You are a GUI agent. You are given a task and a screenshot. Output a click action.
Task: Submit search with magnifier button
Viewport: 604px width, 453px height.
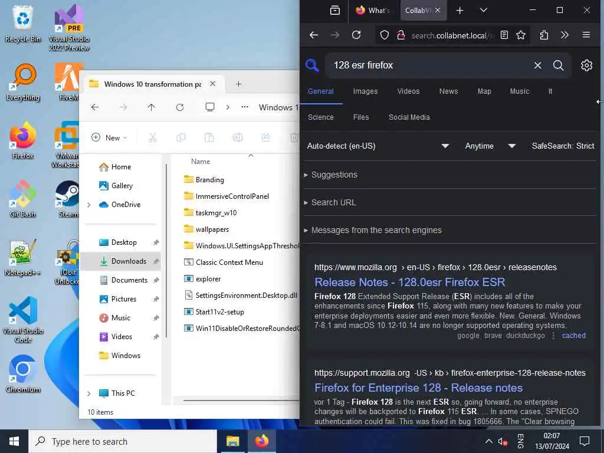click(559, 65)
